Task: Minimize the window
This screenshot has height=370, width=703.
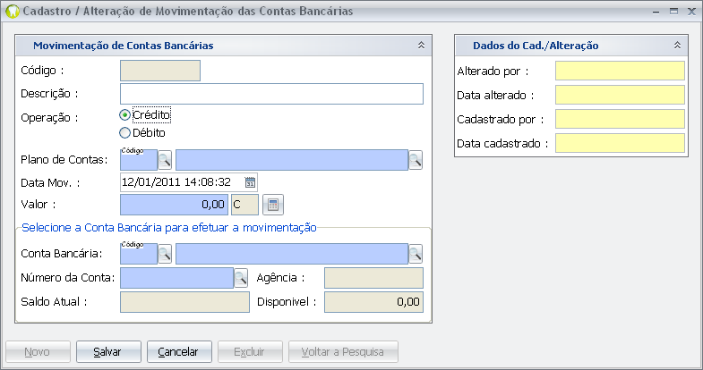Action: point(656,12)
